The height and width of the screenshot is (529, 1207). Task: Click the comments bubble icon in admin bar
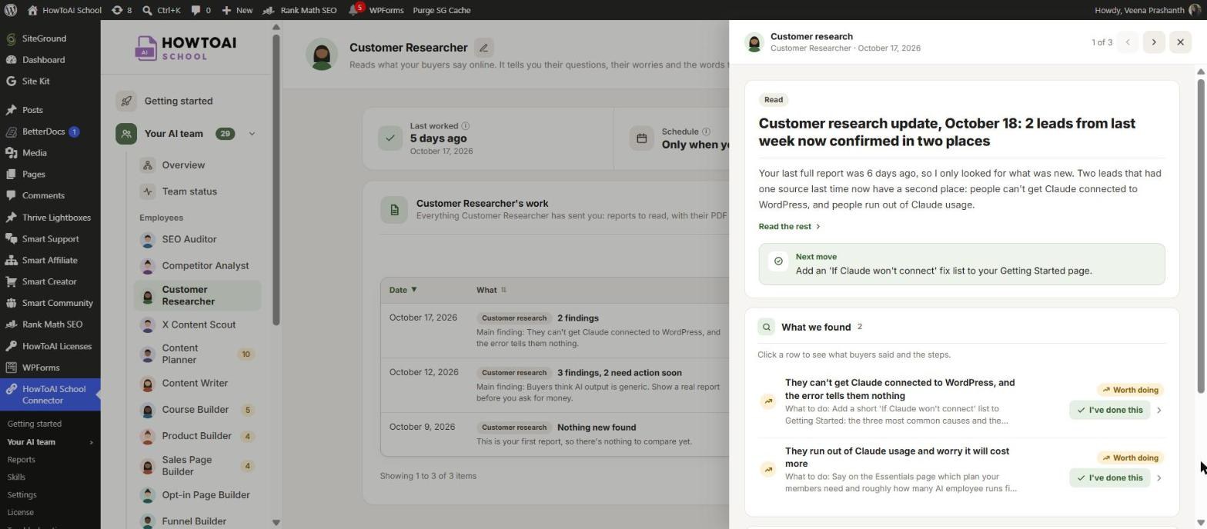pos(196,10)
